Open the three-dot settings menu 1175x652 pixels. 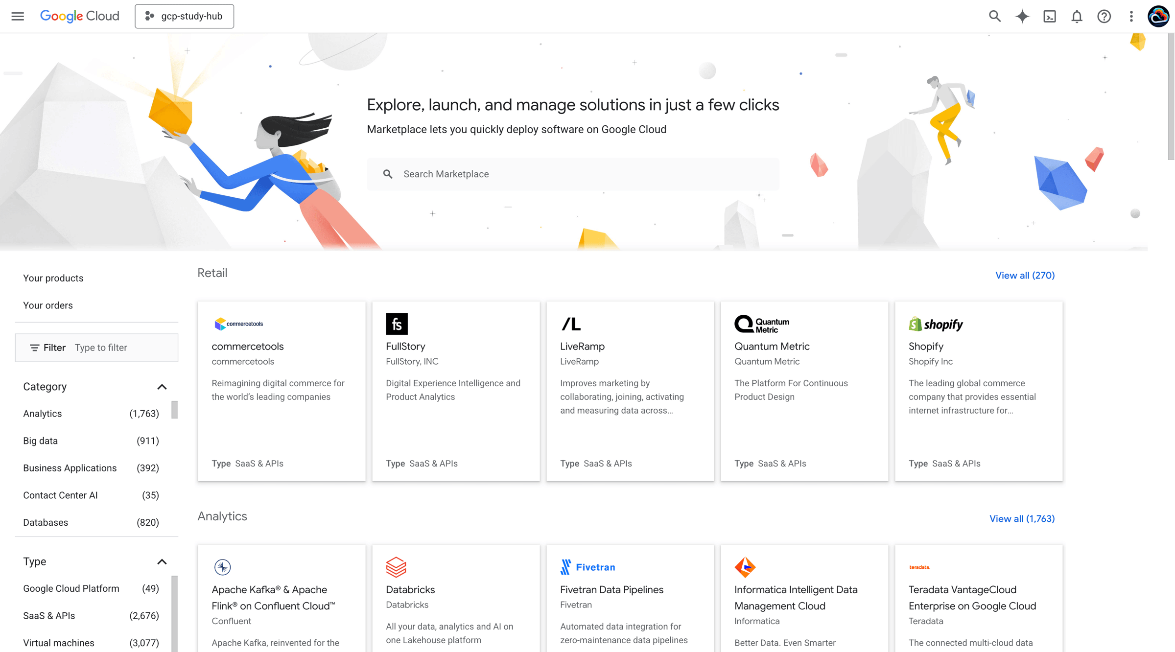[1131, 16]
